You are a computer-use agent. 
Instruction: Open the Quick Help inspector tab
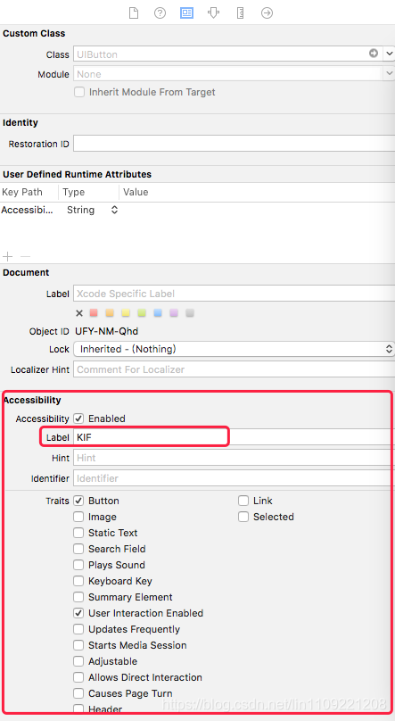tap(160, 12)
